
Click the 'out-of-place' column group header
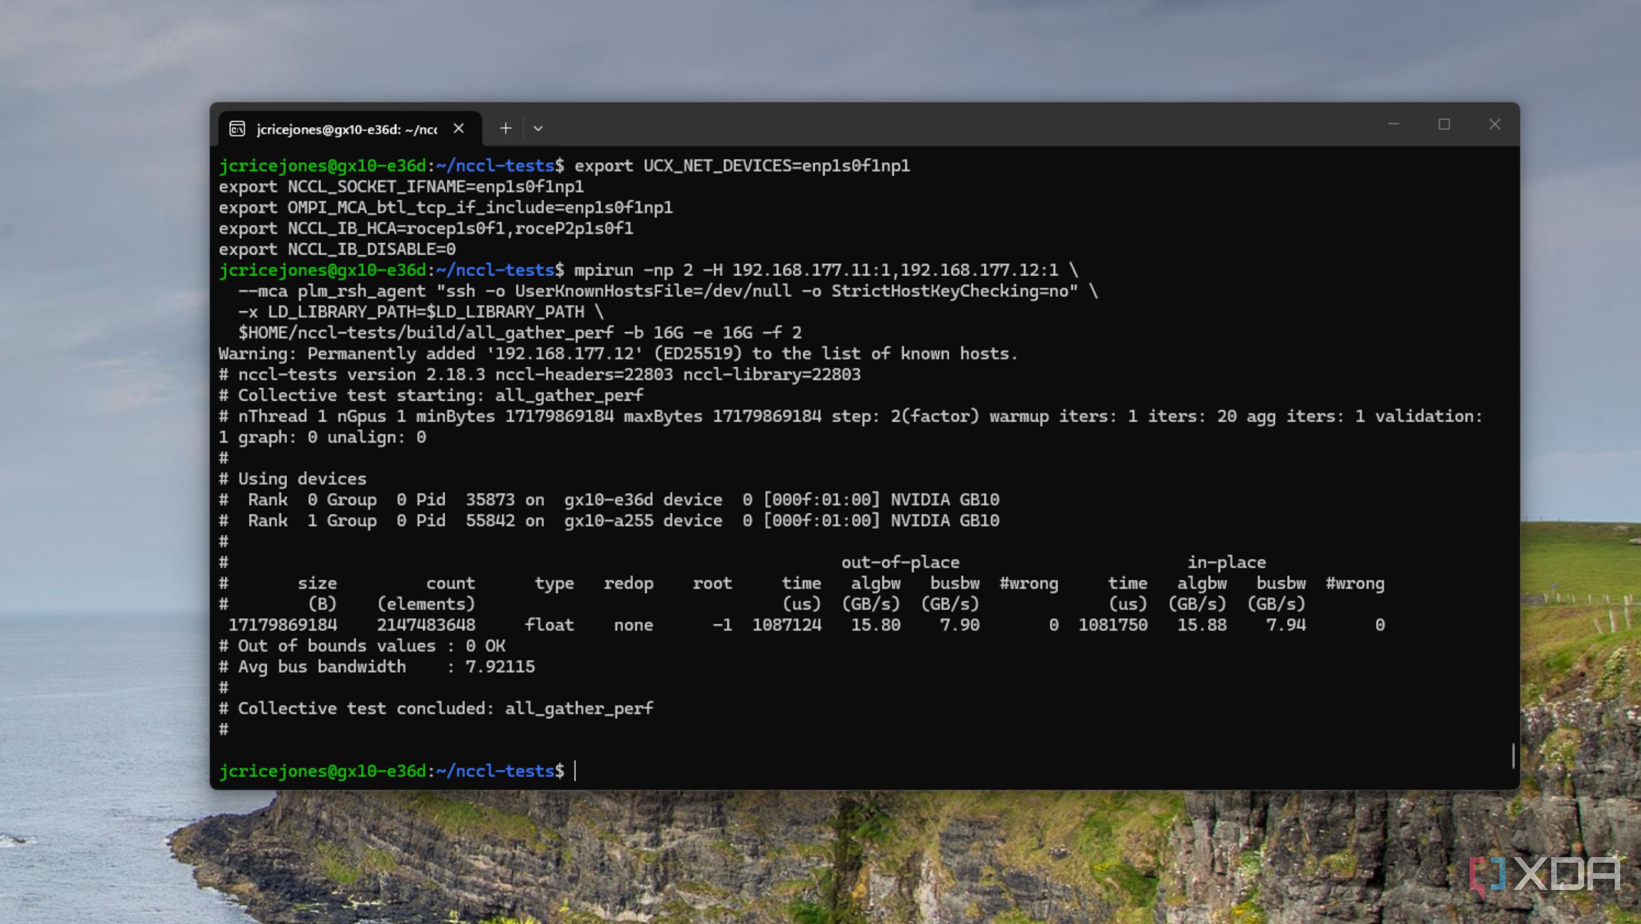coord(900,562)
